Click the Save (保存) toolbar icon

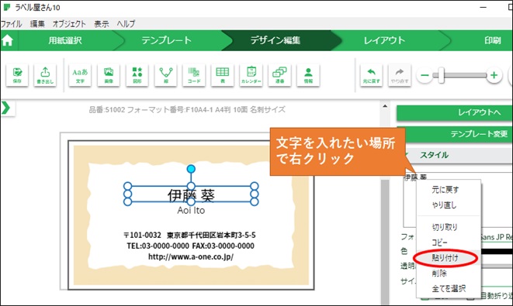point(17,75)
